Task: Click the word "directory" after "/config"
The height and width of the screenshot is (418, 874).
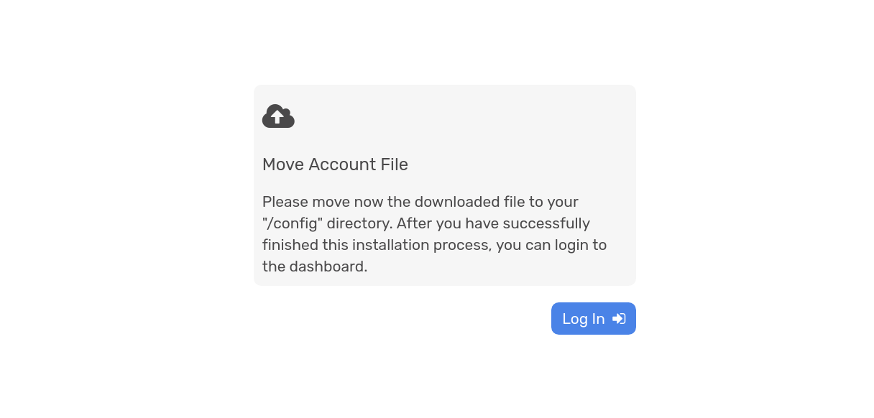Action: (x=359, y=223)
